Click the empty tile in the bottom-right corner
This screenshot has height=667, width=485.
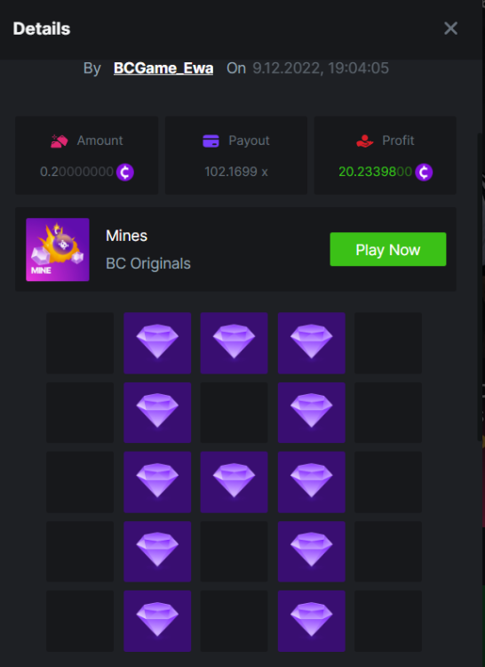[x=388, y=621]
